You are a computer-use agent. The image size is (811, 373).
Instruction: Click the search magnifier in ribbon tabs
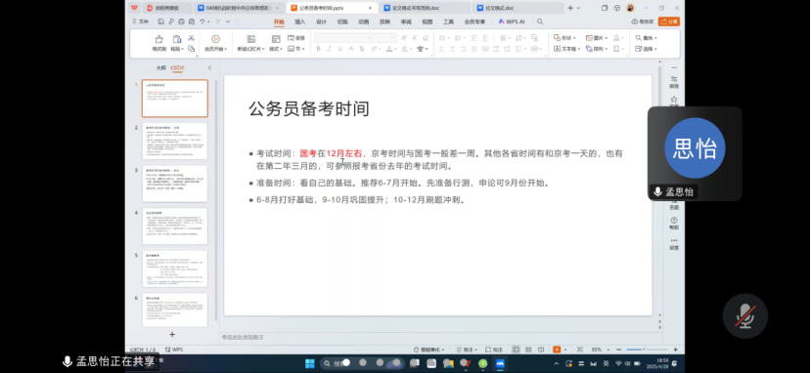(x=540, y=21)
